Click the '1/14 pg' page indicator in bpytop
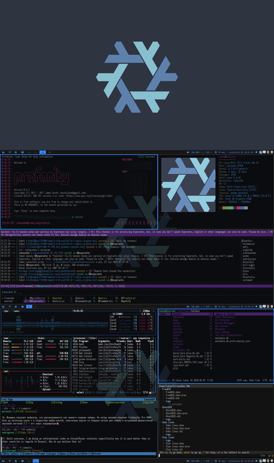 pos(147,392)
